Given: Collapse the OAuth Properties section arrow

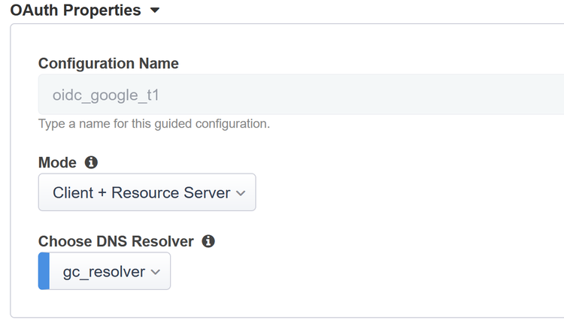Looking at the screenshot, I should [x=155, y=11].
